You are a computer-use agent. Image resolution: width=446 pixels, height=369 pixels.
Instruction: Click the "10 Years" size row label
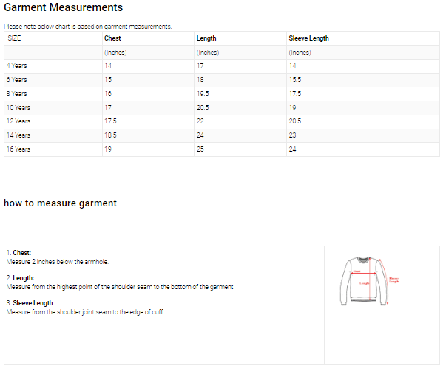[18, 107]
